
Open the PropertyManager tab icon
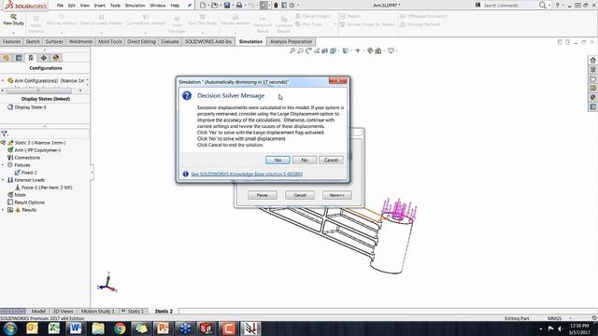[x=19, y=58]
